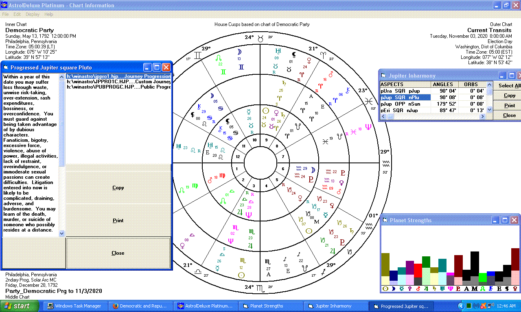This screenshot has height=312, width=521.
Task: Select the pUra SQR pJup aspect row
Action: 433,91
